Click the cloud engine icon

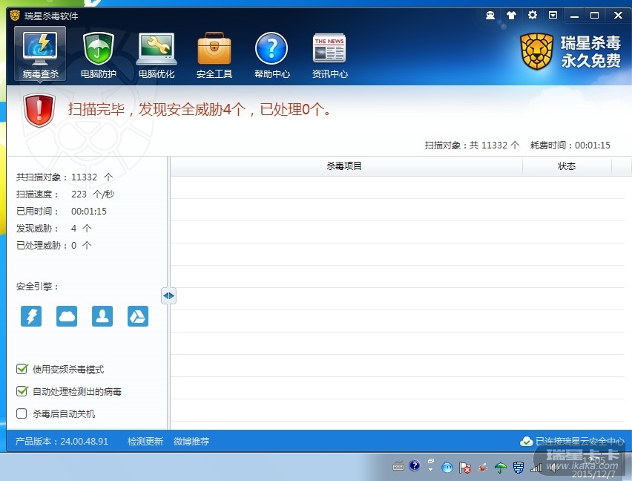(x=67, y=315)
